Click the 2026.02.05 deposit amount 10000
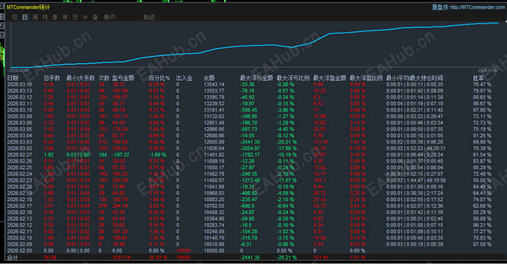507x264 pixels. pos(183,251)
